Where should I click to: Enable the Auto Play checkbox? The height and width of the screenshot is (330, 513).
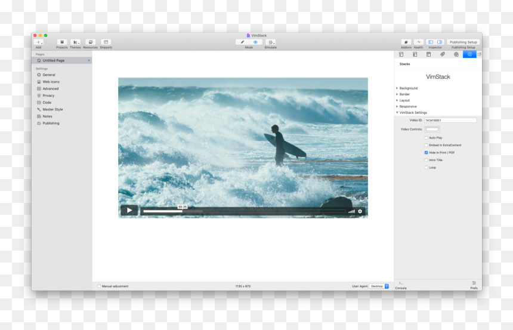click(x=427, y=138)
